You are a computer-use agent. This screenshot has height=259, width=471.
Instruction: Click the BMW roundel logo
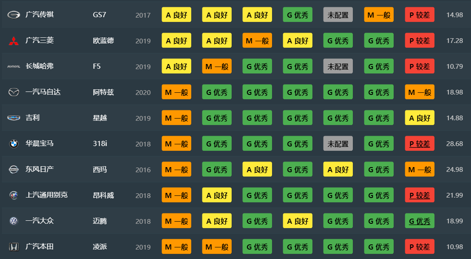coord(14,144)
